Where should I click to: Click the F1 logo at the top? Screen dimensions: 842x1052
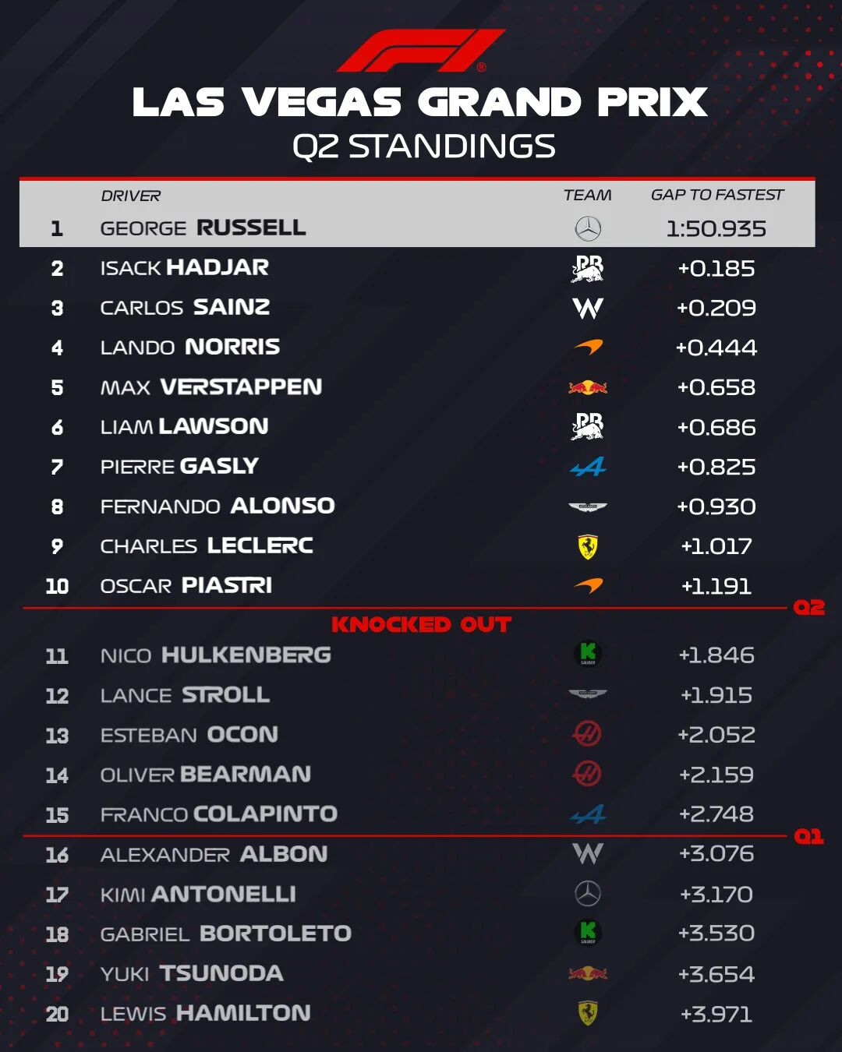coord(421,51)
